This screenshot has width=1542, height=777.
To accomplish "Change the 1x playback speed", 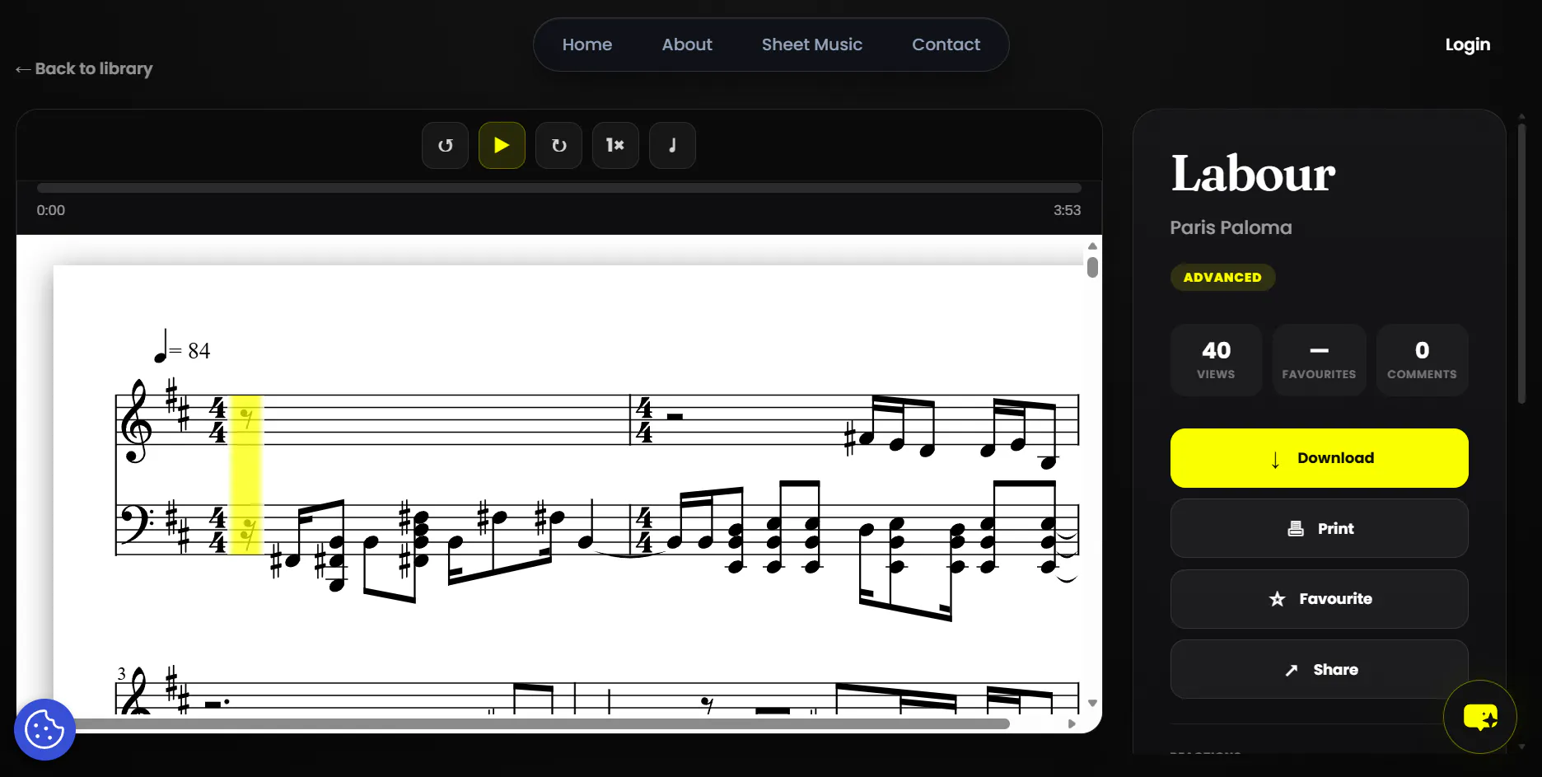I will click(x=615, y=146).
